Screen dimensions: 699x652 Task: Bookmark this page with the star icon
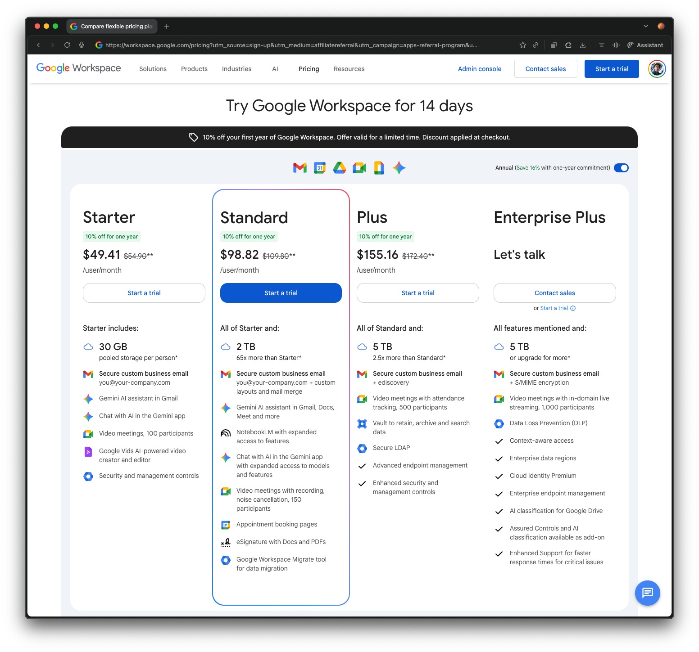coord(522,45)
